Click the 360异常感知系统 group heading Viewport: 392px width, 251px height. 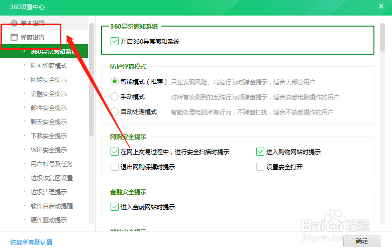134,26
